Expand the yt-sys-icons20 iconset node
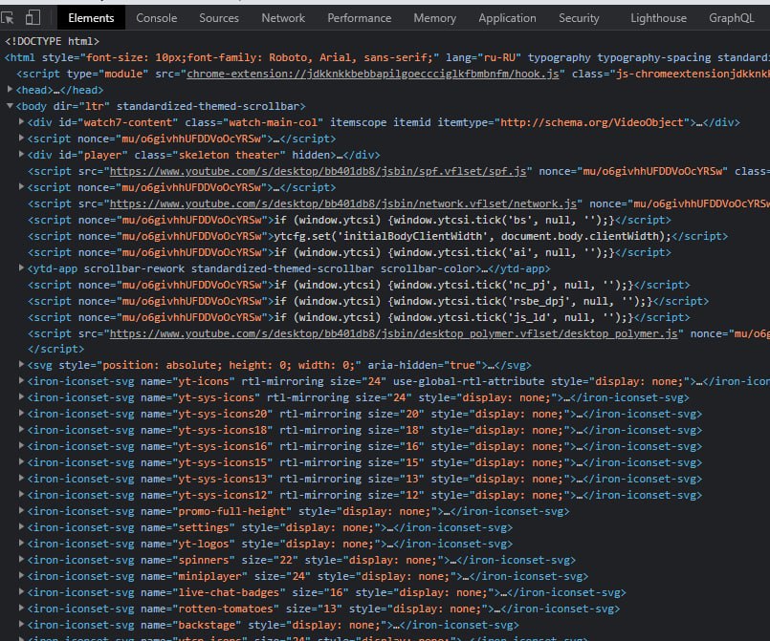770x641 pixels. [x=21, y=413]
